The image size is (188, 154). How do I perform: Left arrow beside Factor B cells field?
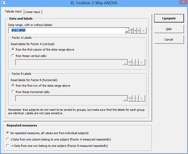coord(134,98)
